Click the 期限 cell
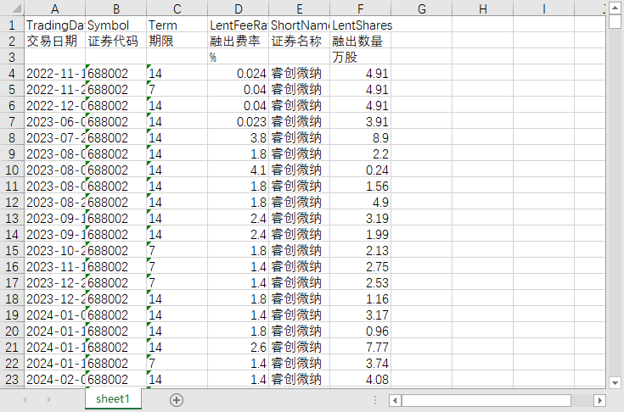This screenshot has height=412, width=624. click(x=177, y=41)
